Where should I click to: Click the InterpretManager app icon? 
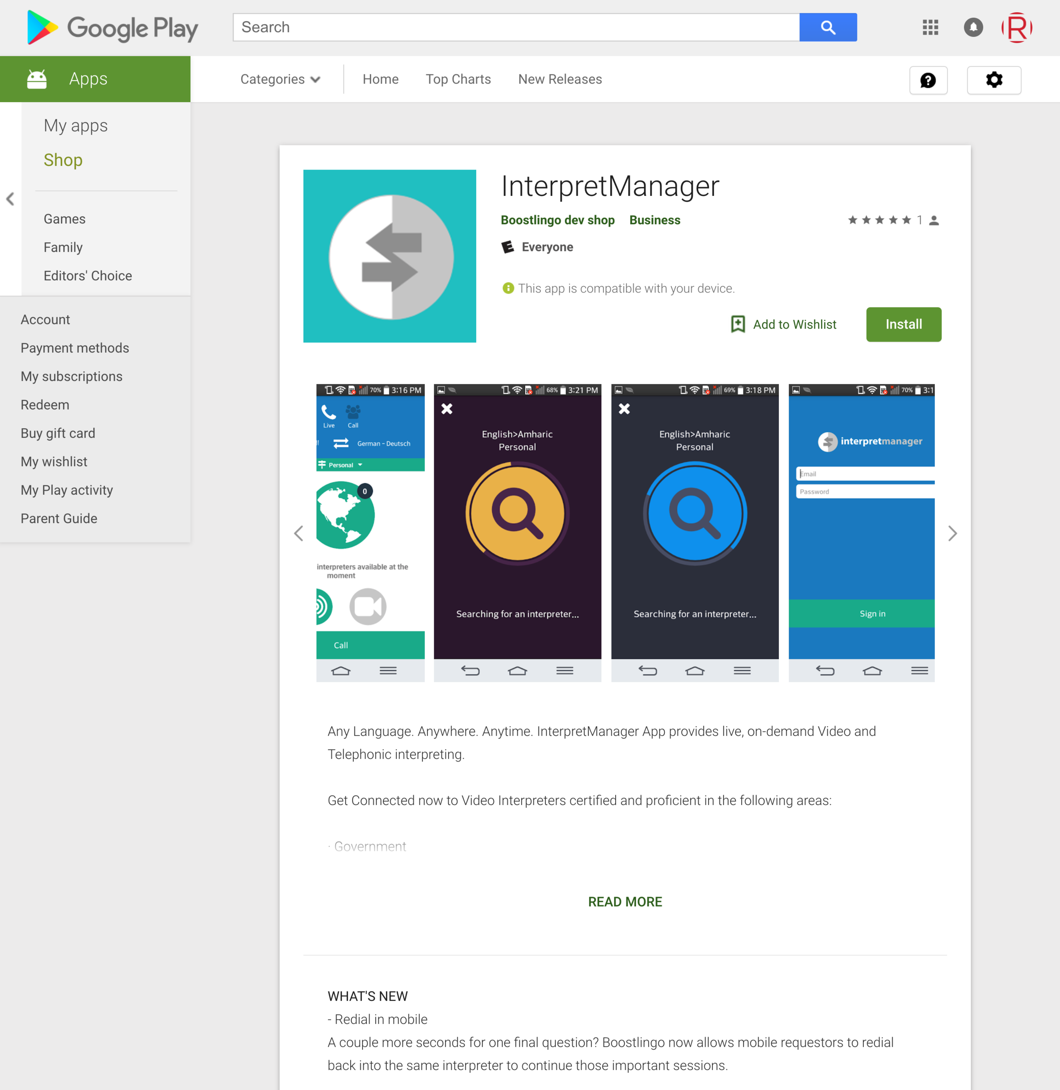[x=389, y=256]
